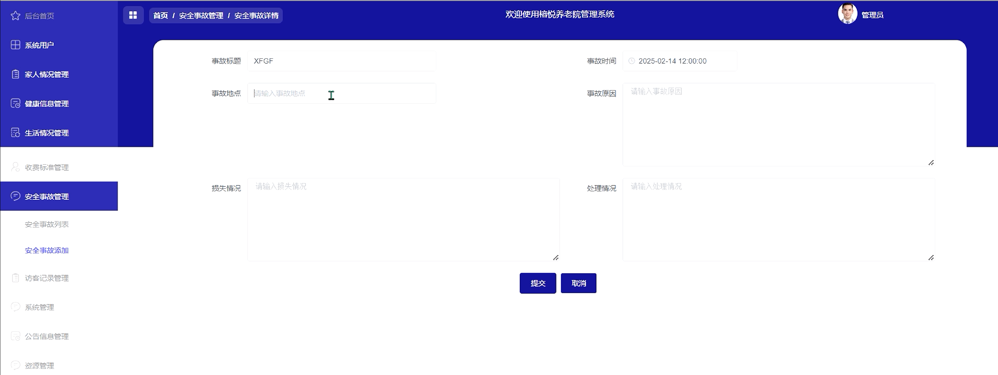Click the 首页 breadcrumb link
Image resolution: width=998 pixels, height=375 pixels.
point(160,16)
